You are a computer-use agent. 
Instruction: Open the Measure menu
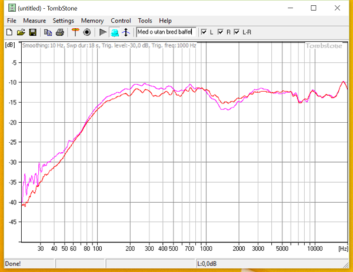point(35,21)
